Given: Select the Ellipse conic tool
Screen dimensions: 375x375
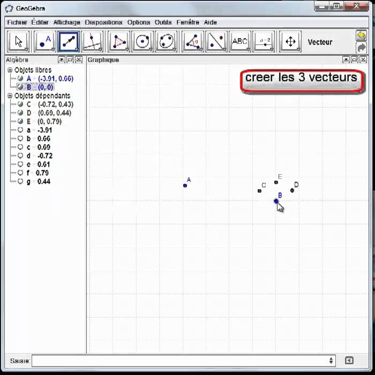Looking at the screenshot, I should tap(166, 41).
